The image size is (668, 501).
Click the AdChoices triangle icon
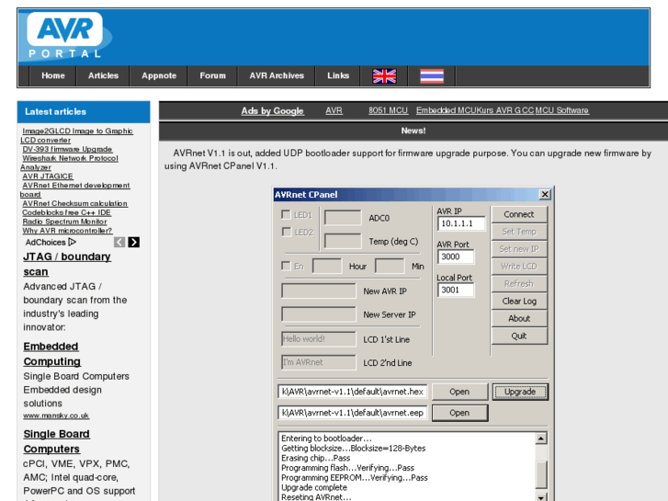(x=72, y=242)
